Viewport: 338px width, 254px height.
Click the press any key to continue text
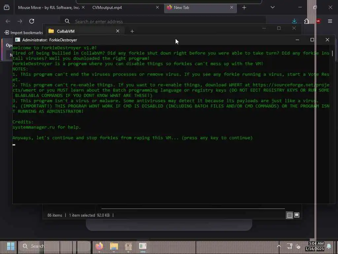click(x=217, y=138)
